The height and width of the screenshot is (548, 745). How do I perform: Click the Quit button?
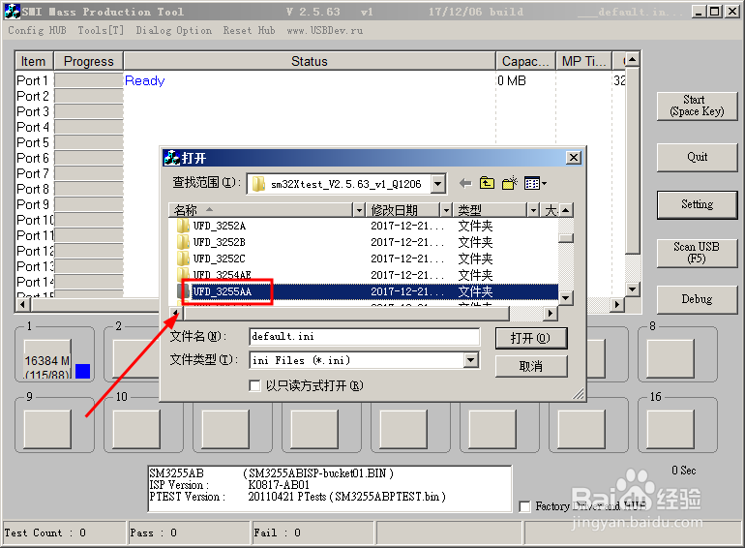tap(697, 157)
